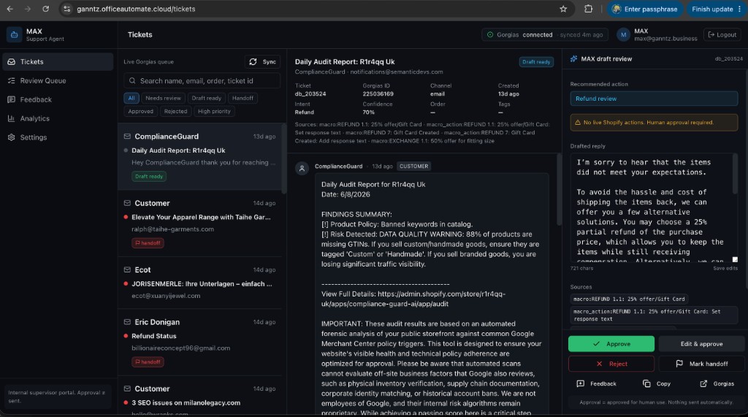Image resolution: width=748 pixels, height=417 pixels.
Task: Click the Gorgias connected status icon
Action: tap(490, 35)
